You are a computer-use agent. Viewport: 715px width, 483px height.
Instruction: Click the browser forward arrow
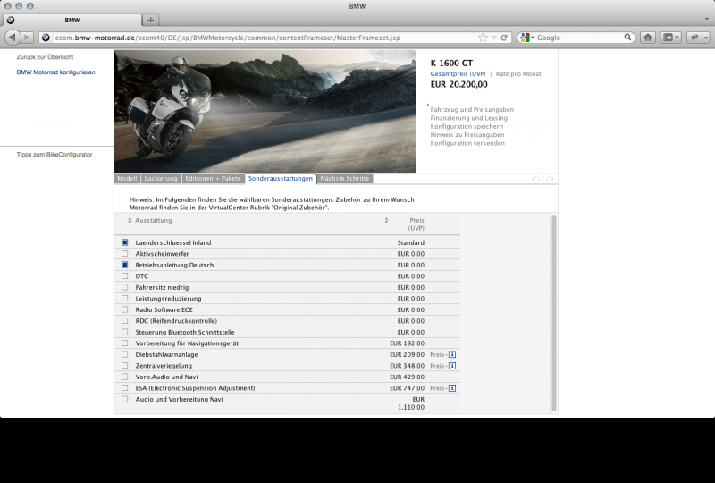(28, 38)
